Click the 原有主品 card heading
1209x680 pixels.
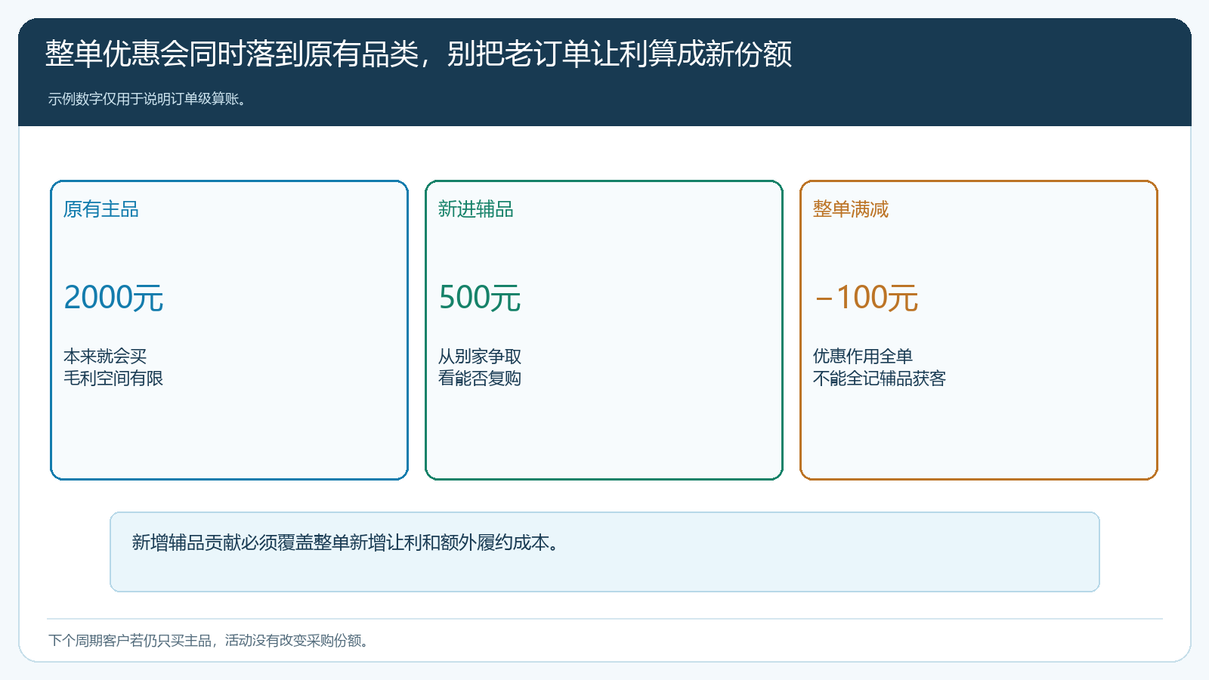(x=101, y=209)
